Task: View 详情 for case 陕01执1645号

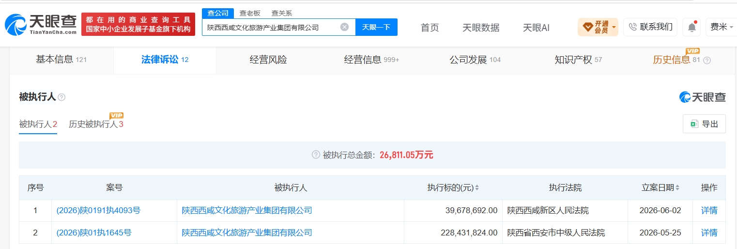Action: tap(709, 233)
